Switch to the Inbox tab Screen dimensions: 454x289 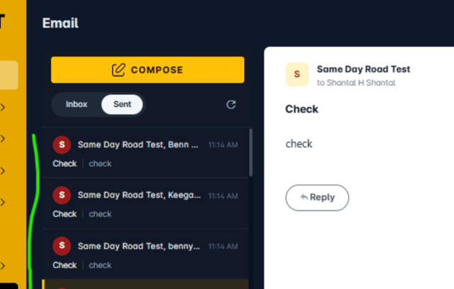coord(77,104)
